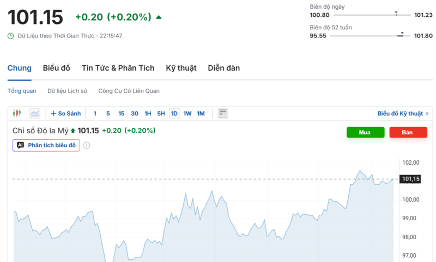Click the daily low value 100.80
Screen dimensions: 436x262
tap(319, 15)
